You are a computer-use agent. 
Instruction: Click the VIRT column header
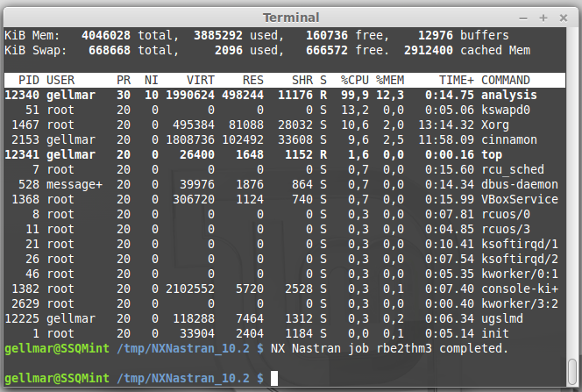coord(201,80)
